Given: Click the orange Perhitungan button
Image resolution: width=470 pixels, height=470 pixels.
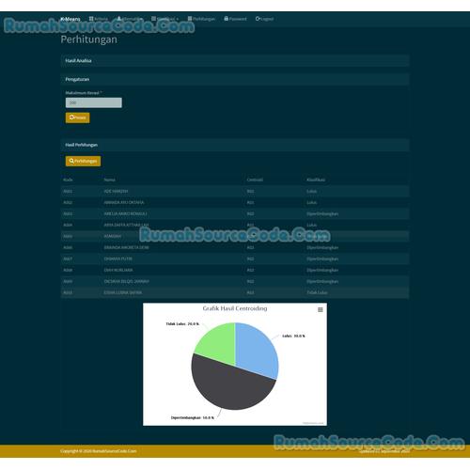Looking at the screenshot, I should click(83, 161).
